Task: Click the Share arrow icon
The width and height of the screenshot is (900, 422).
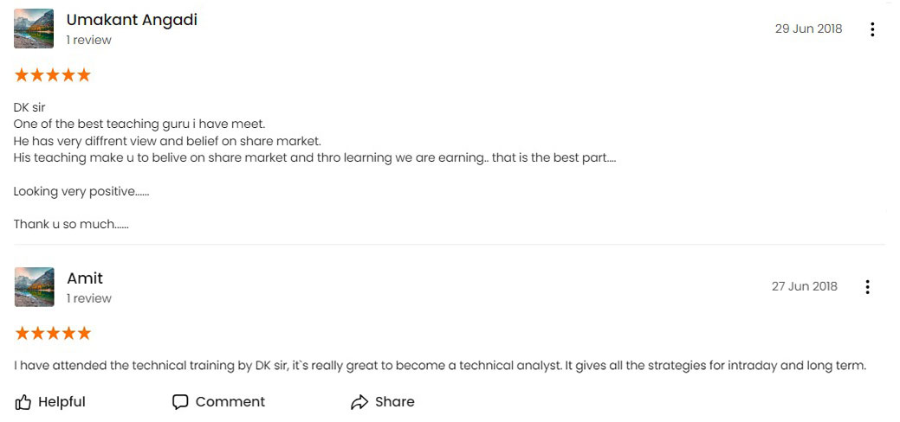Action: [359, 402]
